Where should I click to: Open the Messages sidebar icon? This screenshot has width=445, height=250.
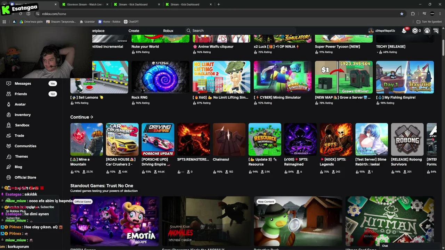8,84
